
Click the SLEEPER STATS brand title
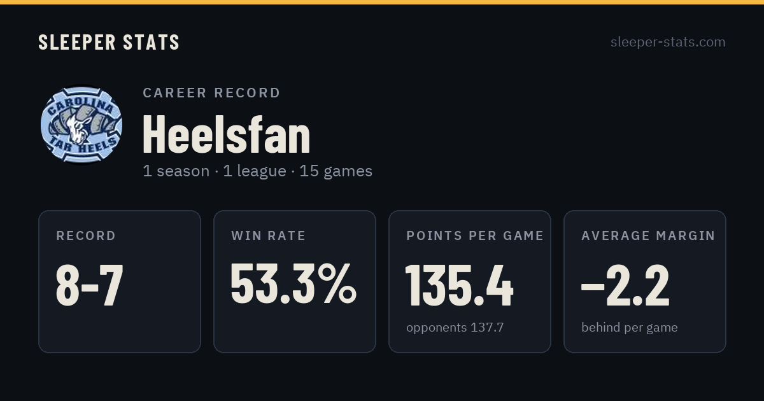point(109,42)
